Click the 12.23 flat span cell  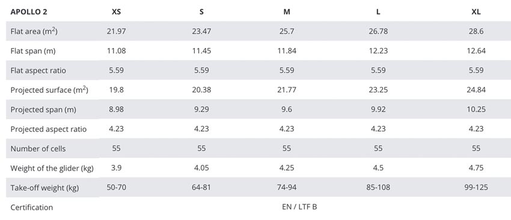click(378, 51)
